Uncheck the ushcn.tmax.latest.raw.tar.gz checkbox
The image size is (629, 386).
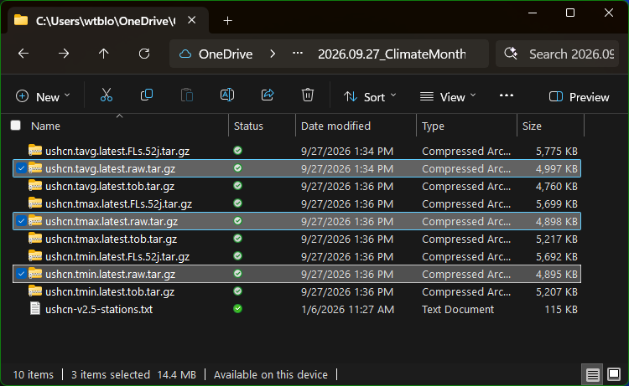click(x=21, y=221)
